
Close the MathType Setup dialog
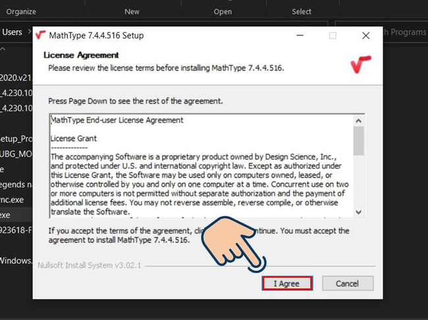[365, 35]
